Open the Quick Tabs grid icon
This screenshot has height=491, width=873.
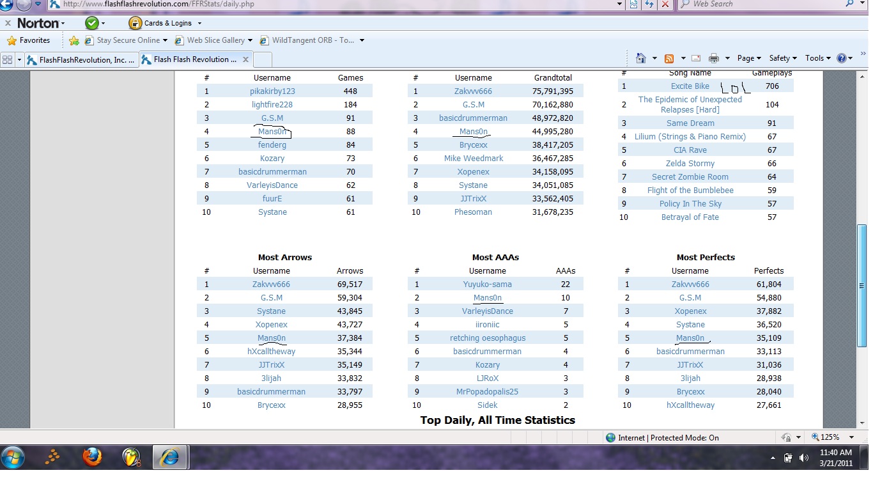(x=8, y=59)
